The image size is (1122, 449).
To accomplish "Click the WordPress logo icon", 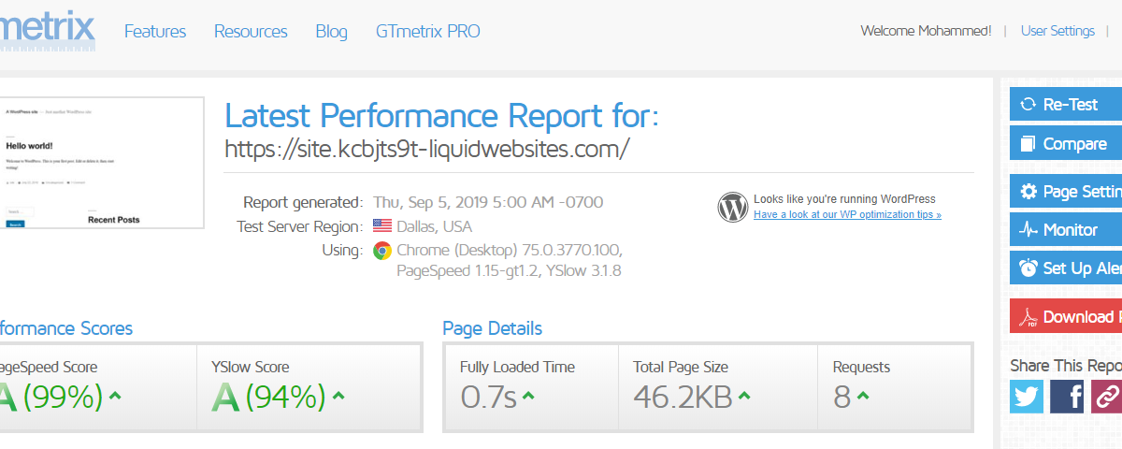I will [733, 207].
